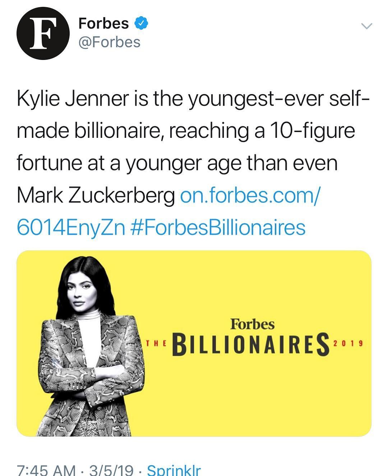The height and width of the screenshot is (476, 388).
Task: Click the Forbes logo inside the image
Action: tap(252, 324)
